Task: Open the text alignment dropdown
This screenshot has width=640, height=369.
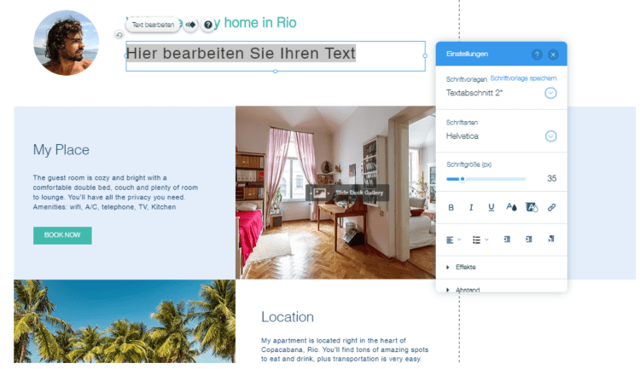Action: [x=453, y=239]
